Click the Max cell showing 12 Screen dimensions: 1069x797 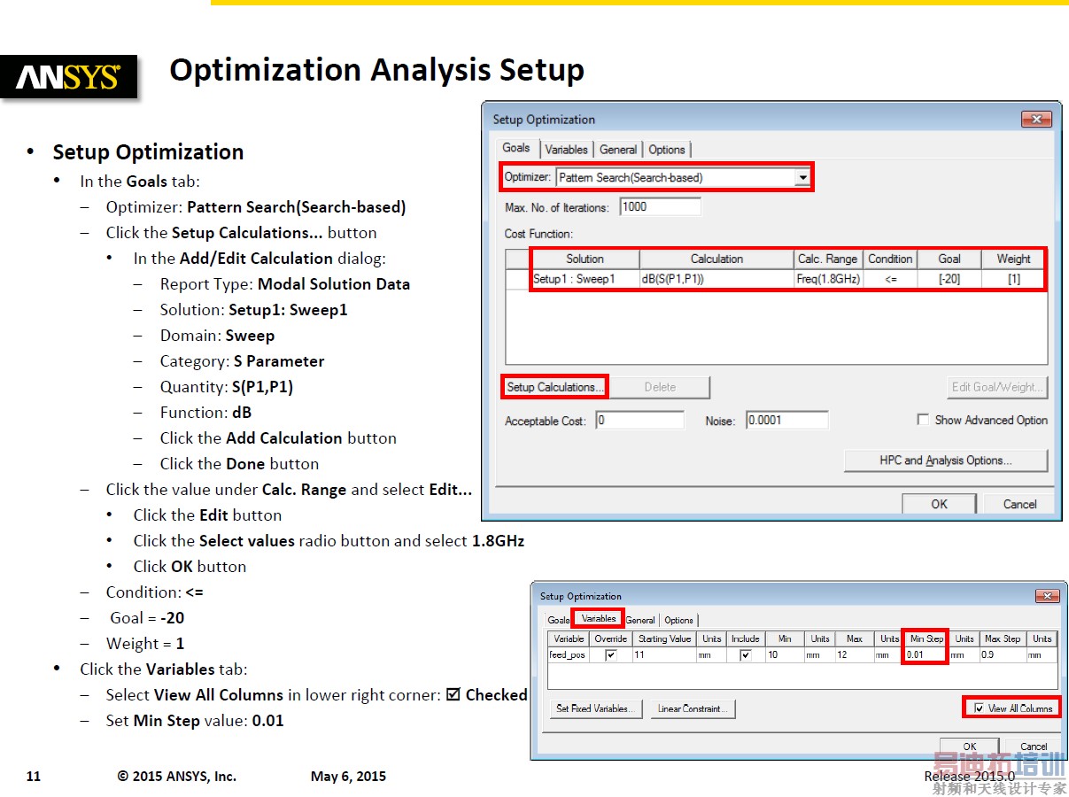tap(855, 655)
